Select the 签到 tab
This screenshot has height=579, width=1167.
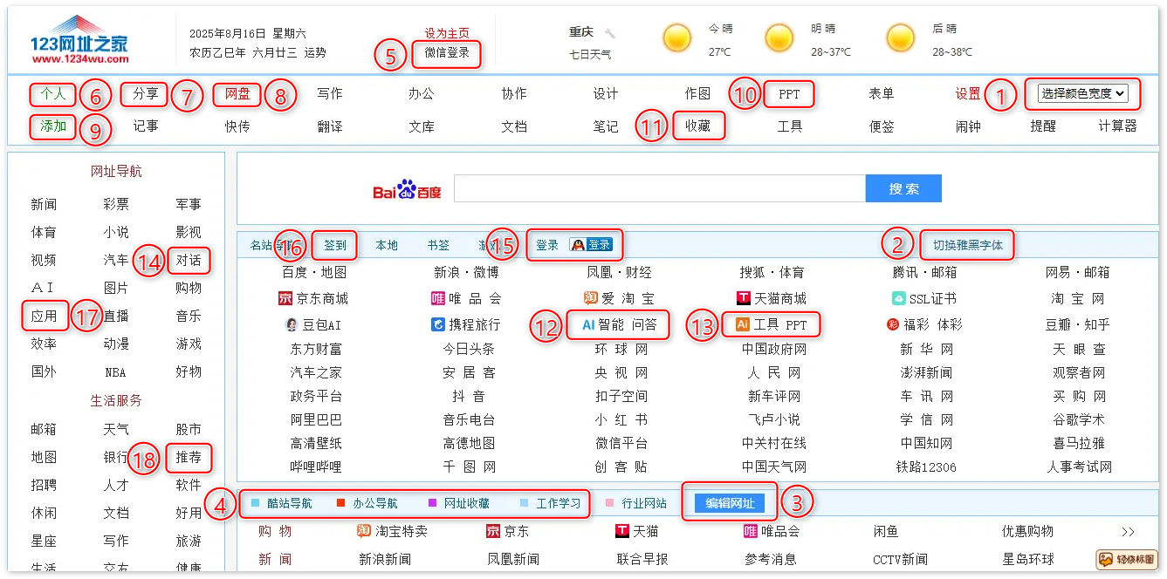(x=335, y=245)
